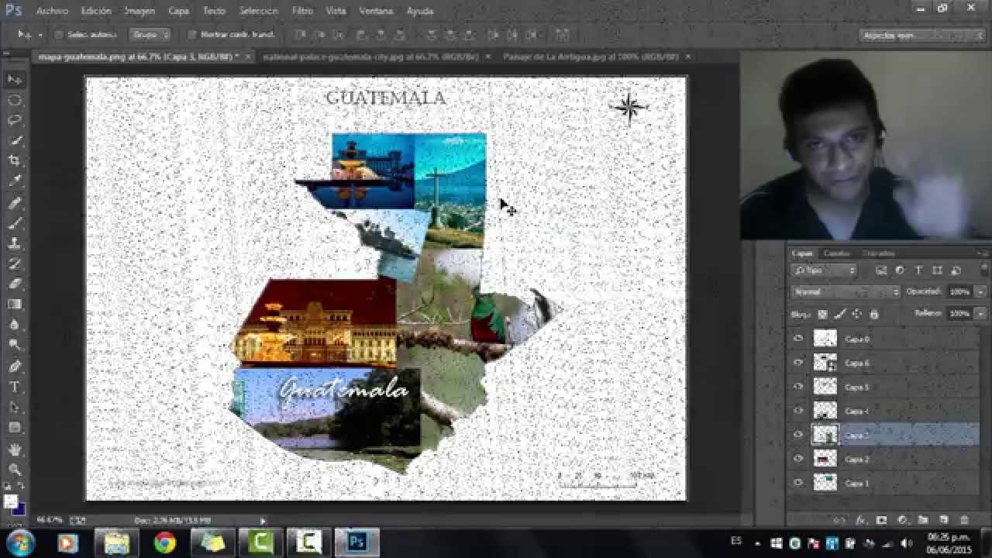Screen dimensions: 992x558
Task: Click the new group folder icon
Action: click(923, 520)
